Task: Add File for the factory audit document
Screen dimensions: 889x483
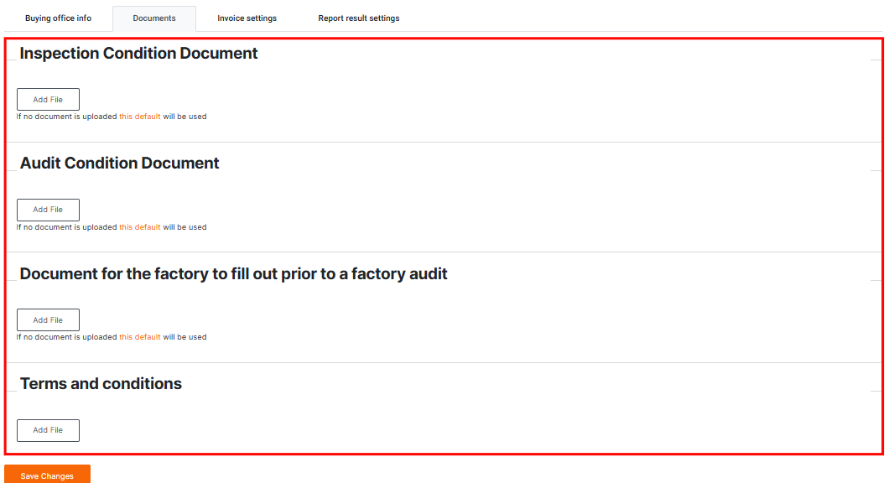Action: coord(48,320)
